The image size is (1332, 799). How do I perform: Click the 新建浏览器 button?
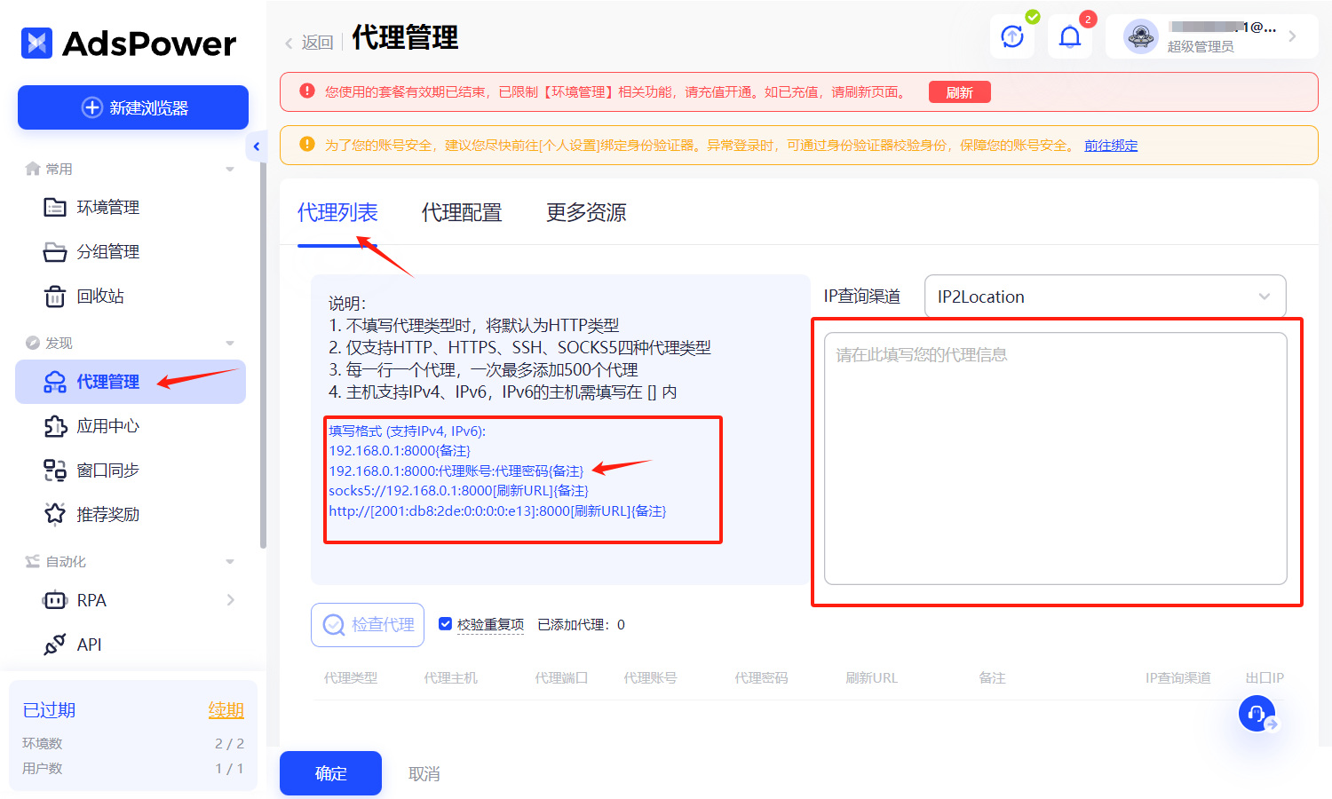133,107
